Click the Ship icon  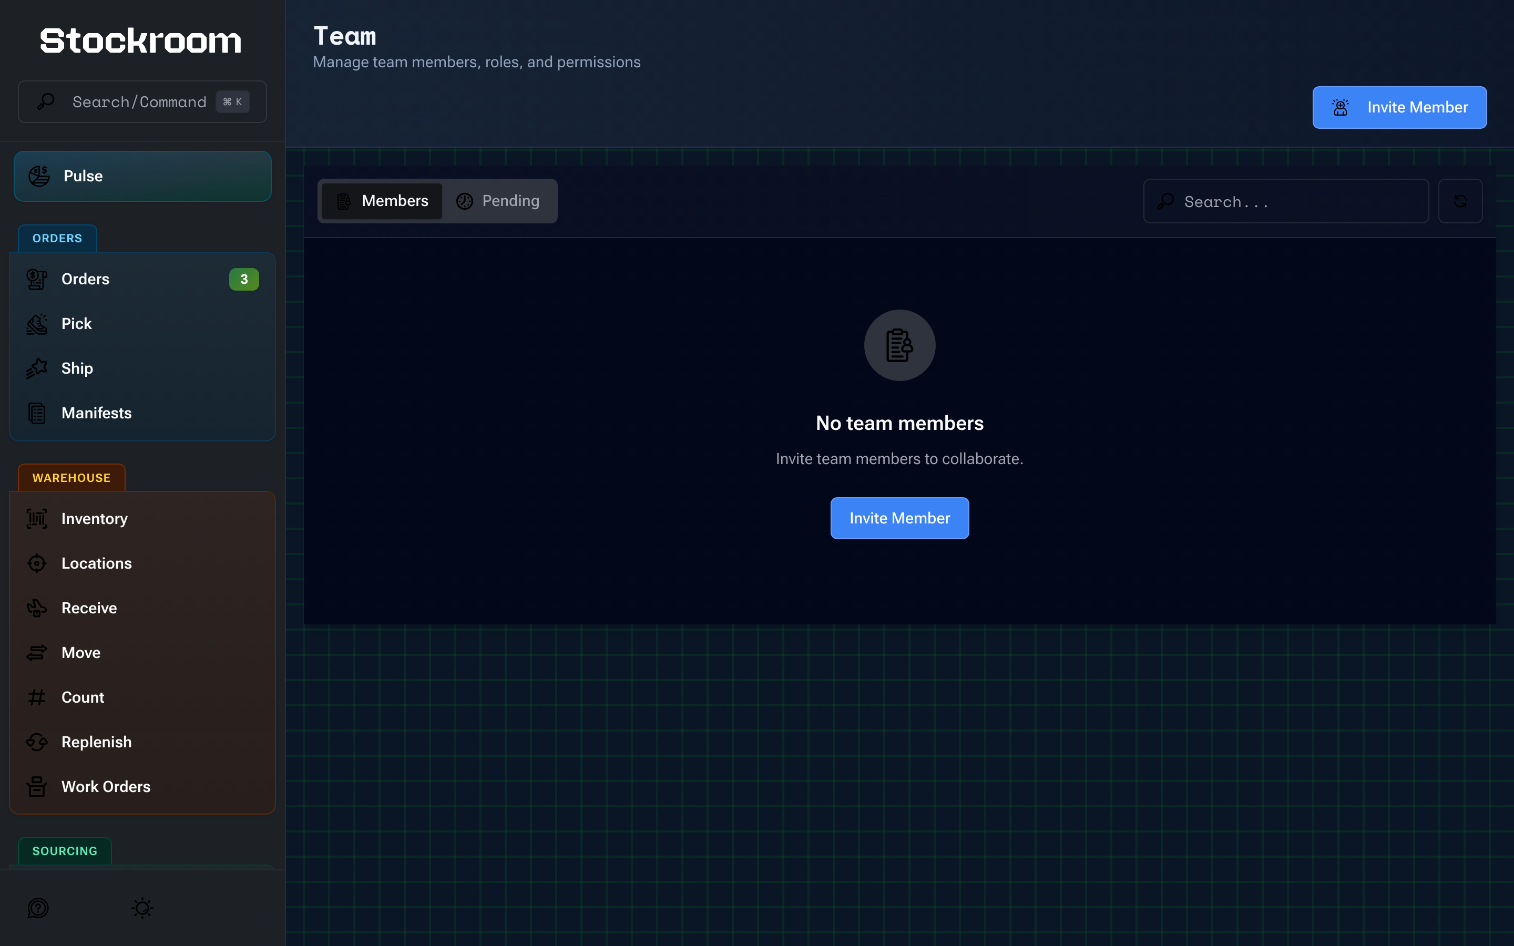tap(37, 368)
